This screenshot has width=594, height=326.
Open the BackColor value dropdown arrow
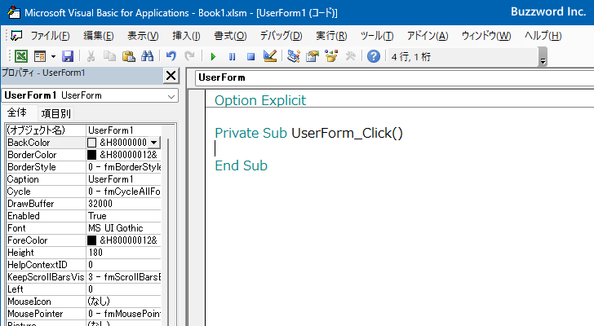click(x=153, y=143)
